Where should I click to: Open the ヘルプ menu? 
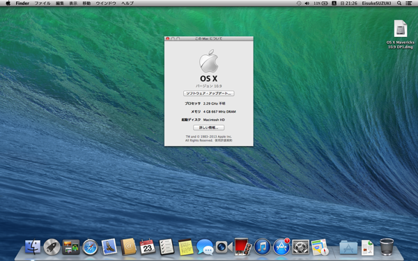point(127,3)
